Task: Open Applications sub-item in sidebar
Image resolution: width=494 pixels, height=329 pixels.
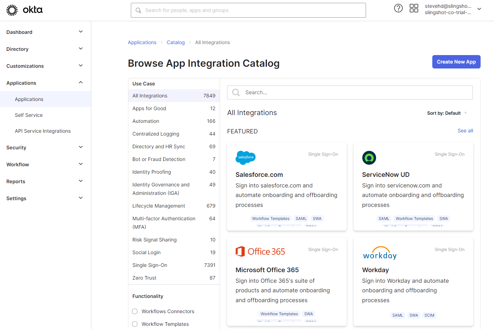Action: 45,99
